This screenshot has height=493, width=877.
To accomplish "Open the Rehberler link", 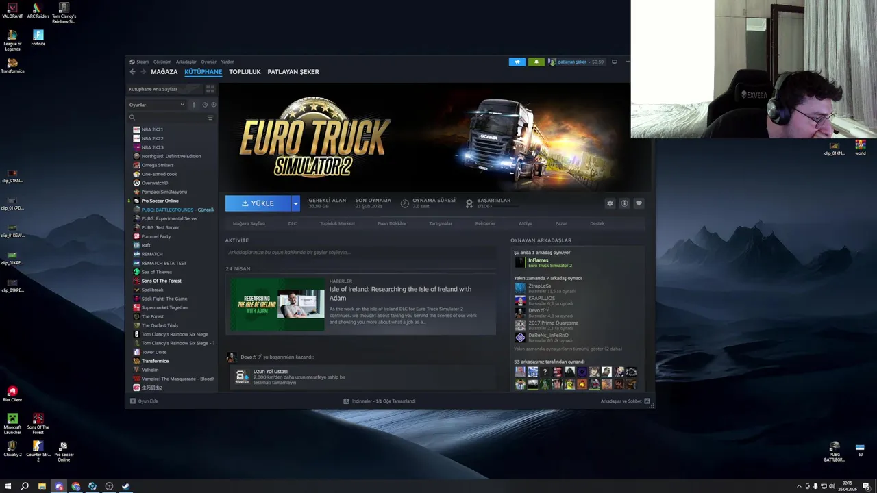I will pyautogui.click(x=485, y=223).
